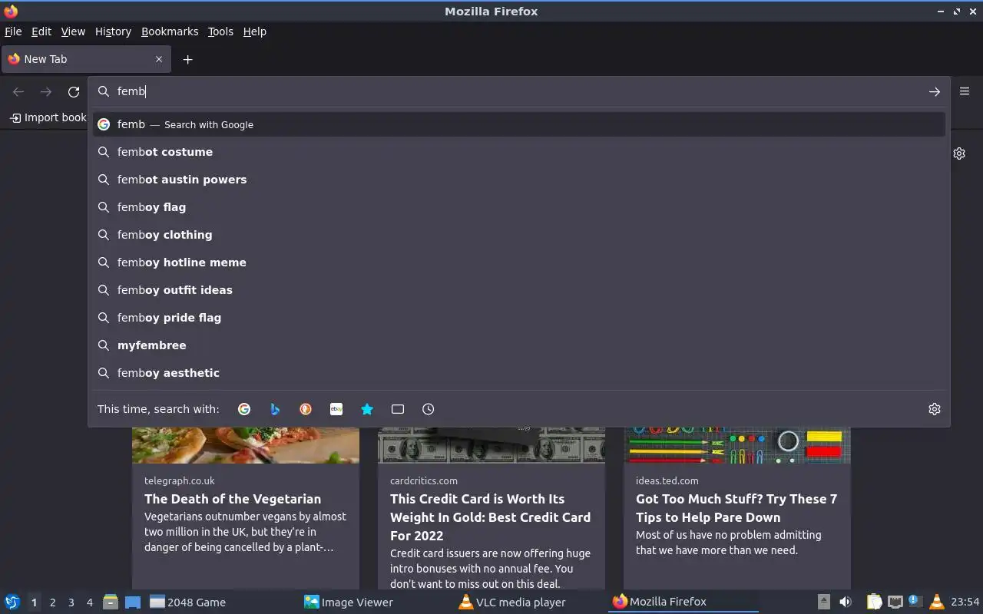983x614 pixels.
Task: Click the network display tray icon
Action: [895, 602]
